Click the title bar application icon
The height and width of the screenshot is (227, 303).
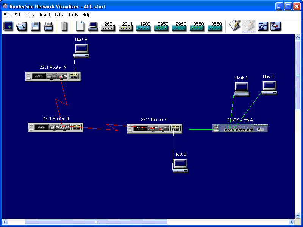click(5, 6)
